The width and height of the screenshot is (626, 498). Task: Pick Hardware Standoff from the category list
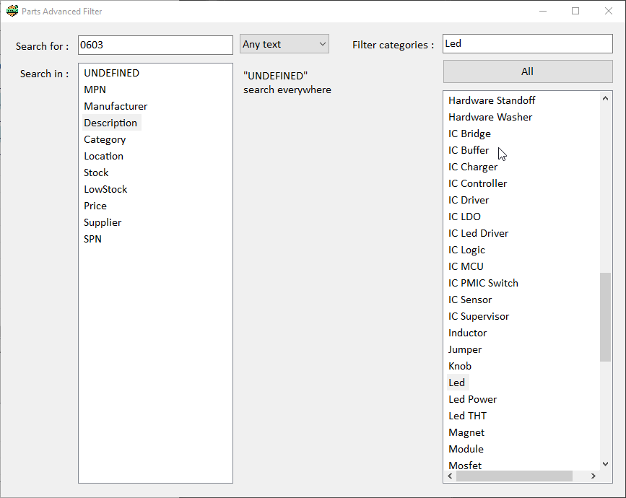(491, 100)
